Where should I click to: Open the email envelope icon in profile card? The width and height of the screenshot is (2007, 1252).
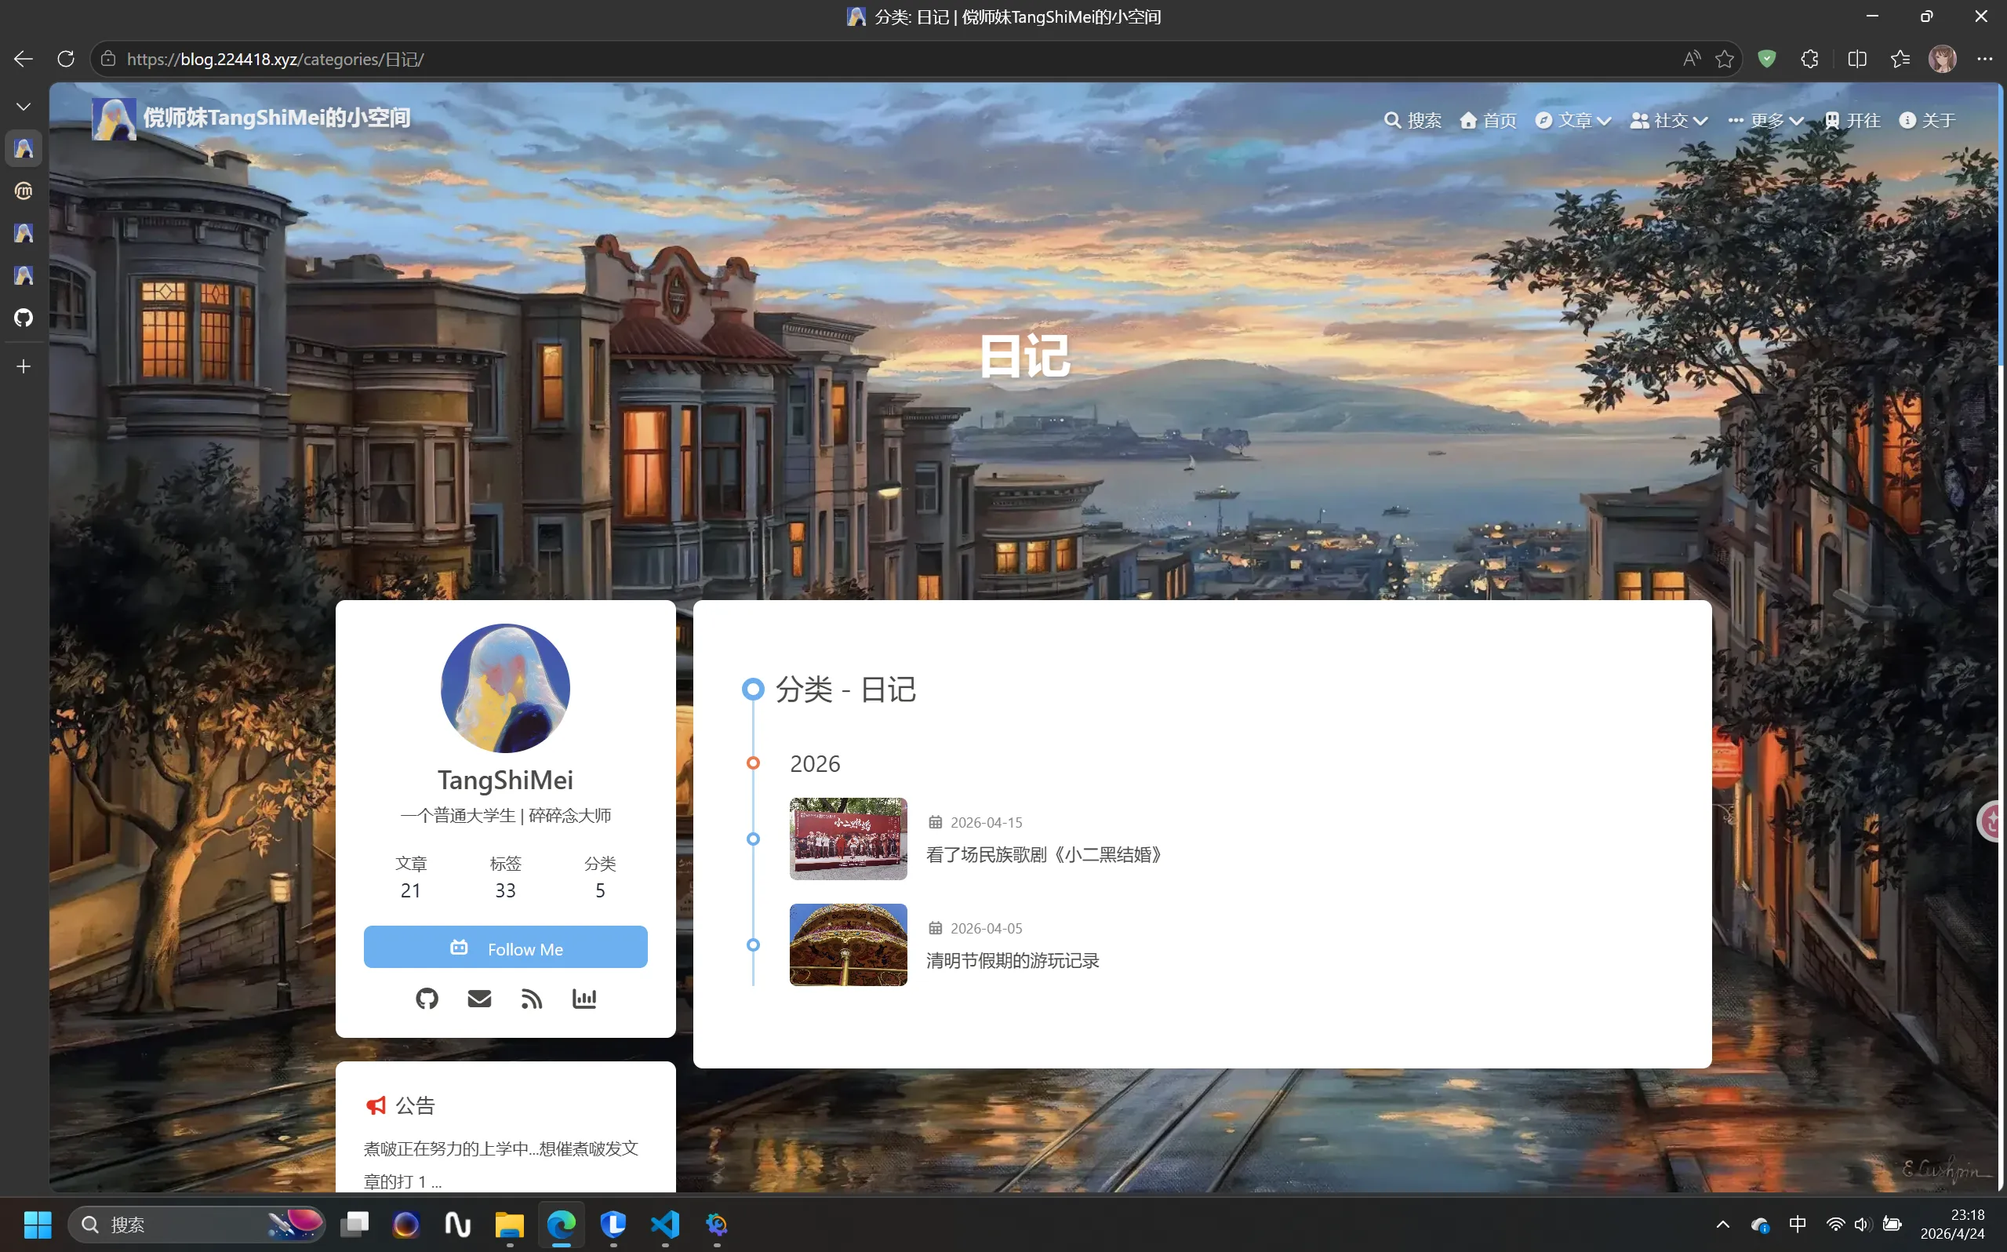[x=479, y=999]
